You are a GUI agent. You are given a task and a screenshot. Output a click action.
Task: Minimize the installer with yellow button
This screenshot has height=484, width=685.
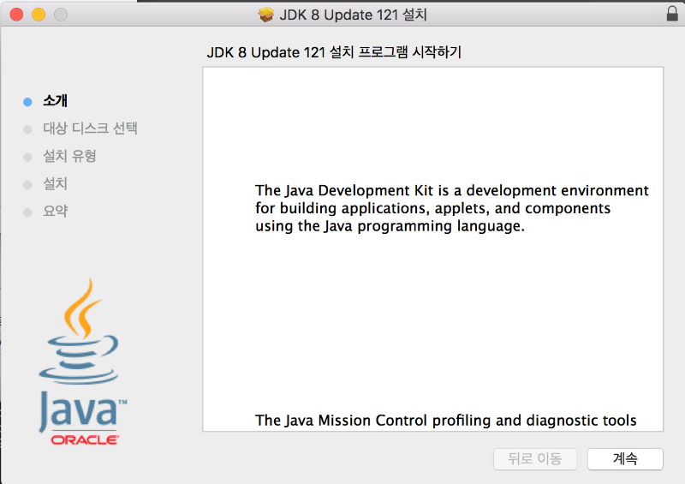tap(39, 15)
